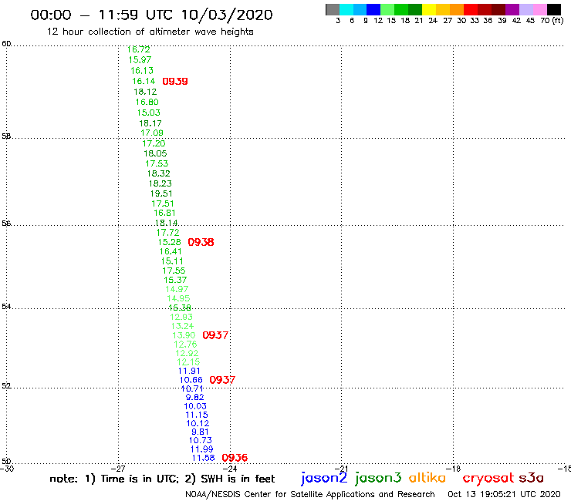Click the 17.20 wave height
Screen dimensions: 571x501
pyautogui.click(x=154, y=143)
